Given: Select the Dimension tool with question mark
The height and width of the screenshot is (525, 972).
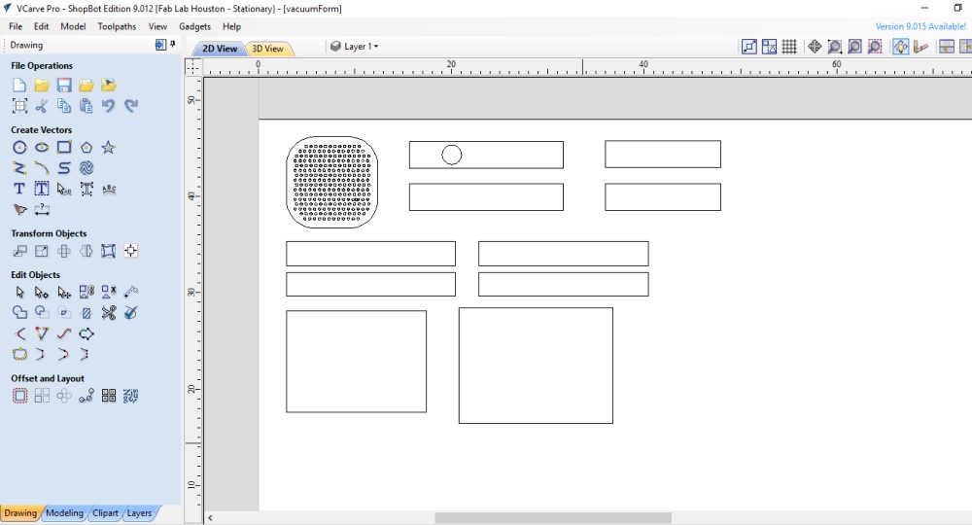Looking at the screenshot, I should point(42,209).
